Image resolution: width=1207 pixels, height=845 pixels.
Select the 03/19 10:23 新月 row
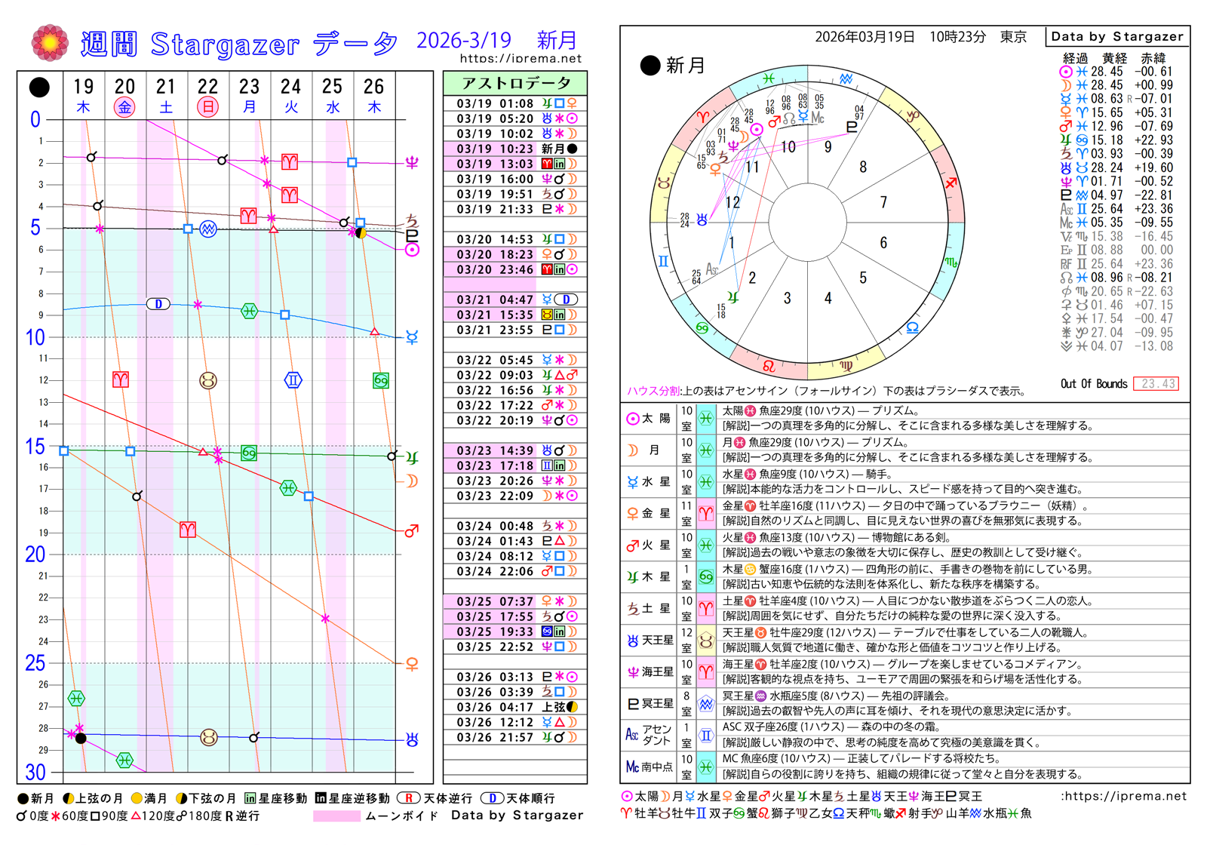[x=515, y=149]
